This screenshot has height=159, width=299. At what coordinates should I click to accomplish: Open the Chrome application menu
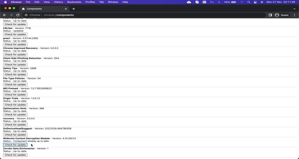pyautogui.click(x=16, y=2)
